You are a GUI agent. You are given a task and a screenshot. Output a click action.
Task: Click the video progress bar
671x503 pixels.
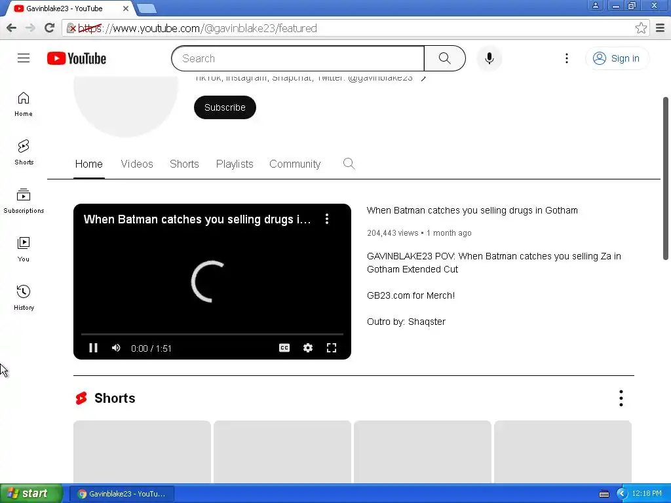click(x=212, y=333)
